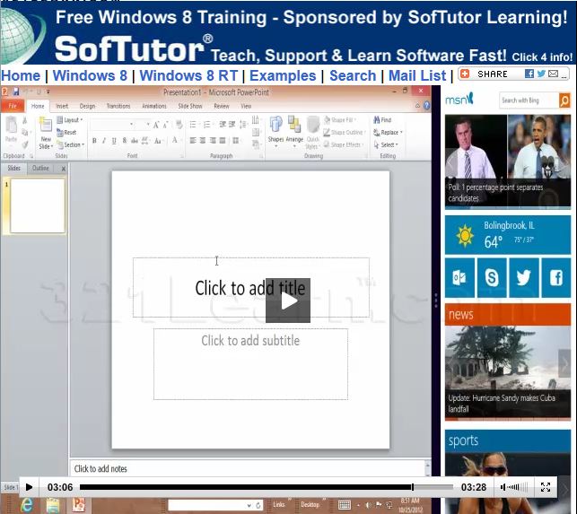Click the small play button in the player control bar

coord(29,487)
